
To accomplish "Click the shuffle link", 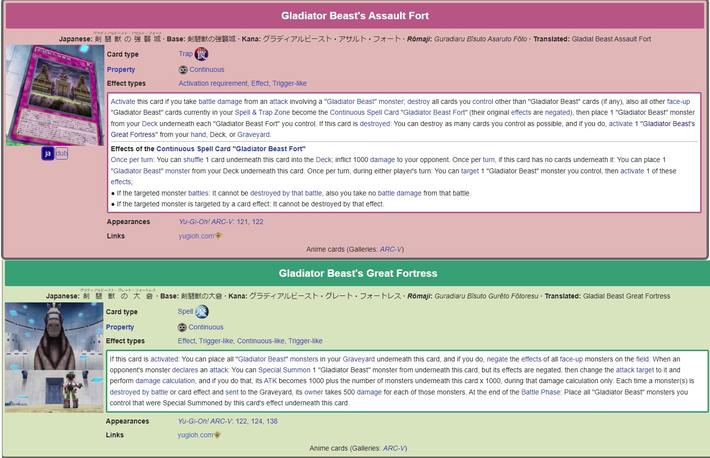I will click(193, 160).
